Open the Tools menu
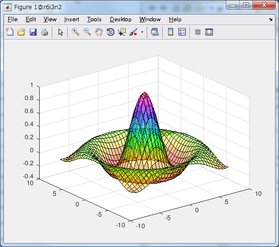Screen dimensions: 279x247 94,19
